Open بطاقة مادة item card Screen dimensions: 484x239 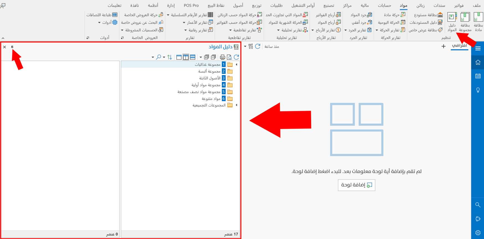[x=478, y=22]
